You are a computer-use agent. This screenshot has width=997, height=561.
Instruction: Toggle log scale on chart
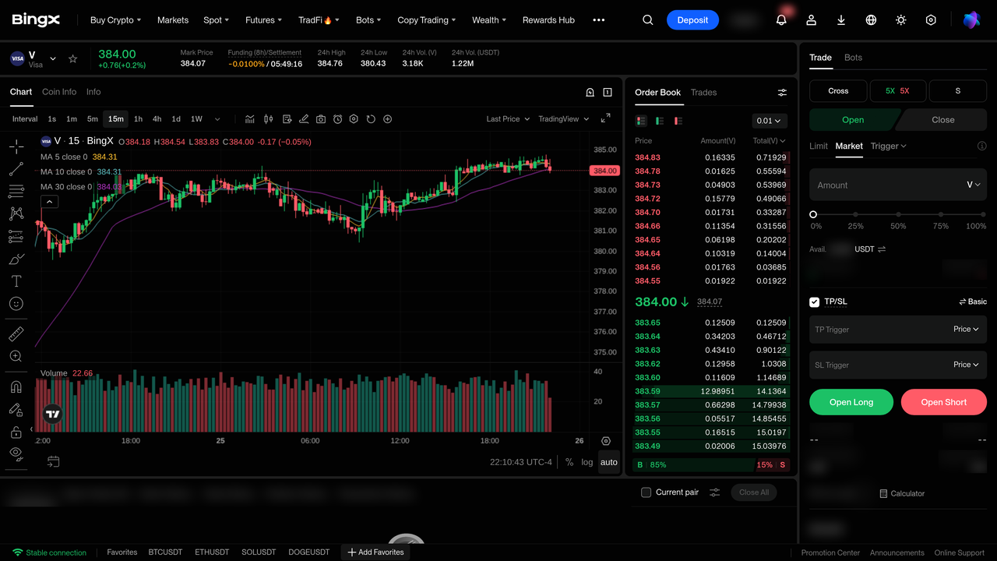[587, 462]
